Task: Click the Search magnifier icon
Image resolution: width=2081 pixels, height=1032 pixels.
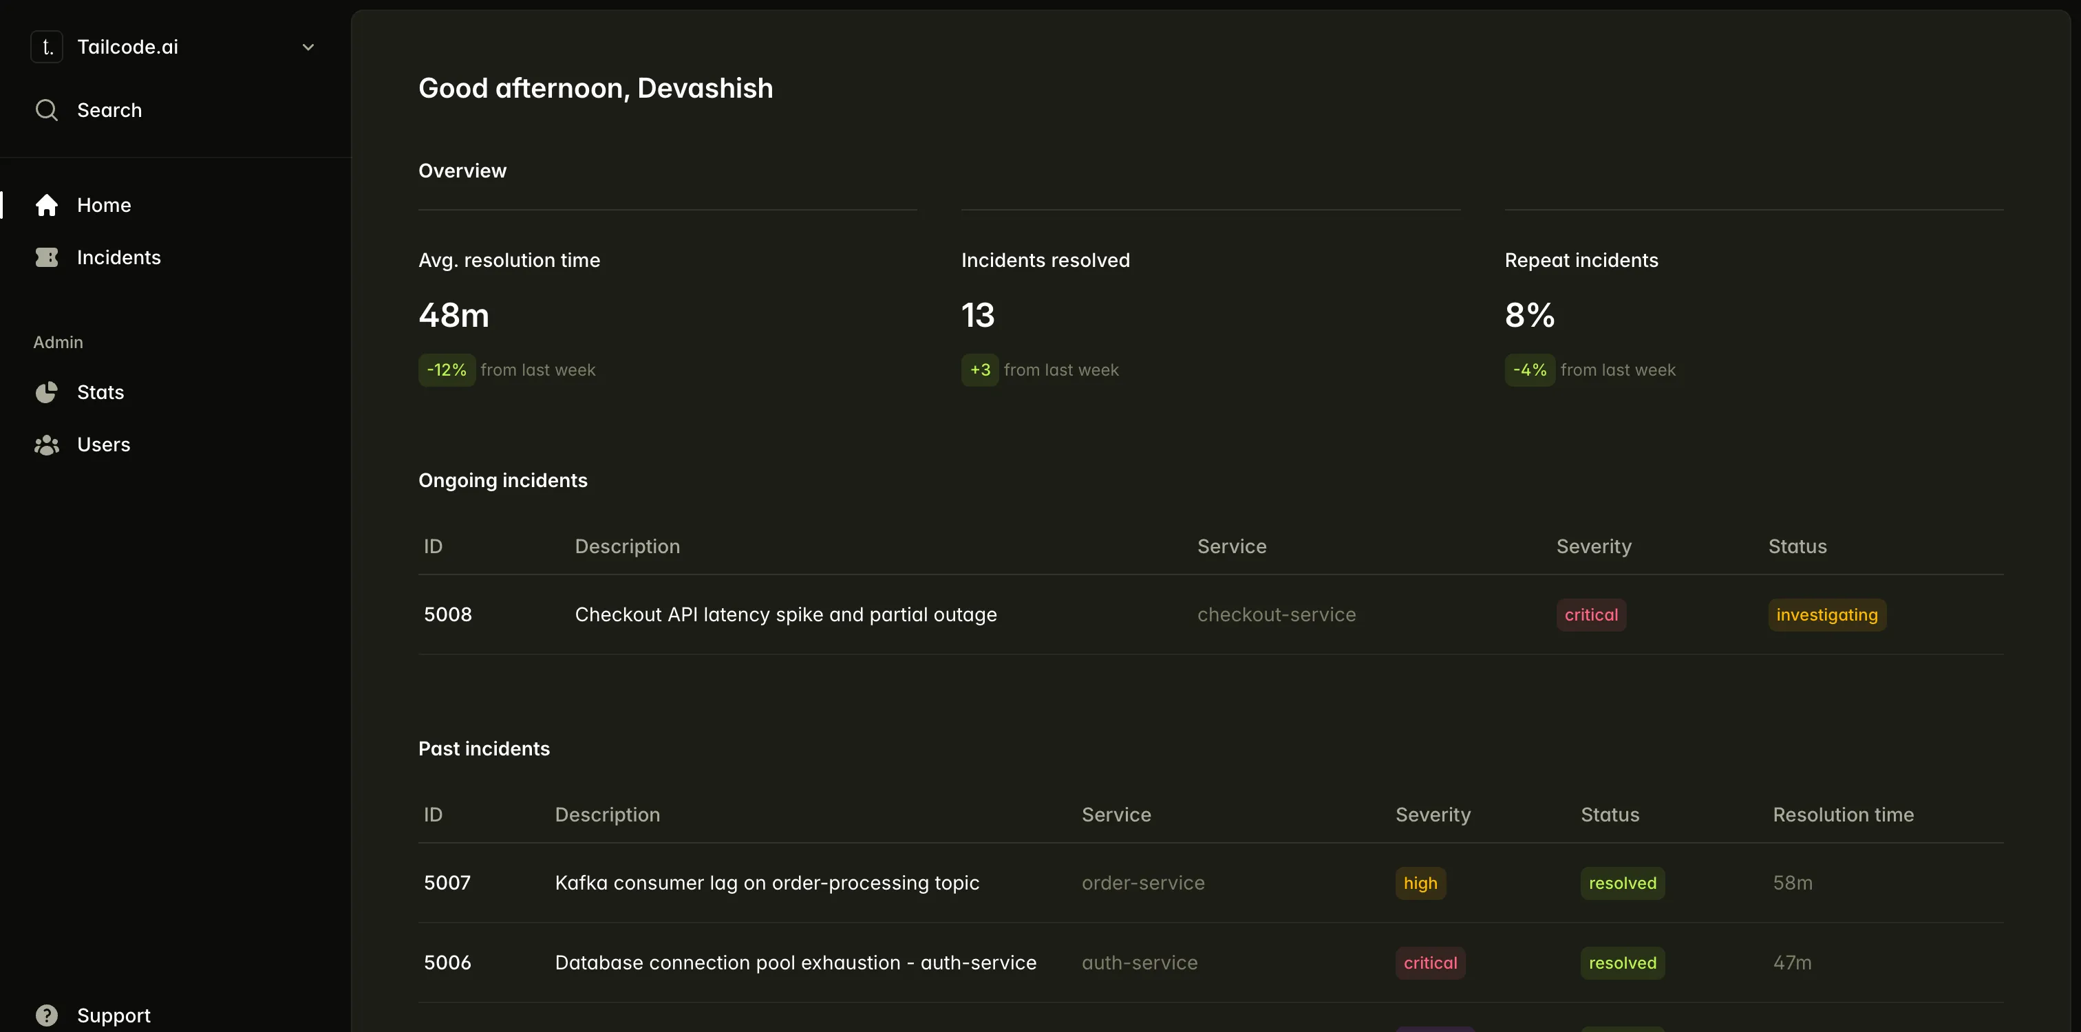Action: (47, 110)
